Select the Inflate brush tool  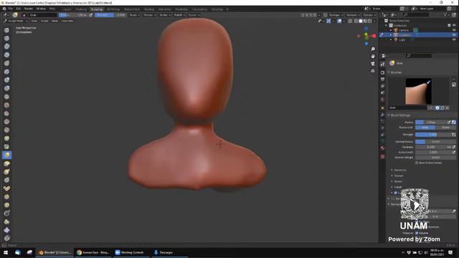pos(6,80)
